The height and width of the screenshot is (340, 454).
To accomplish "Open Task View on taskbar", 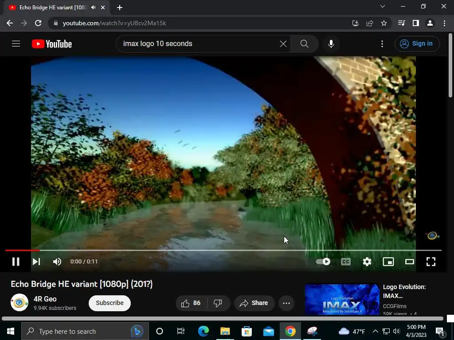I will pos(181,331).
